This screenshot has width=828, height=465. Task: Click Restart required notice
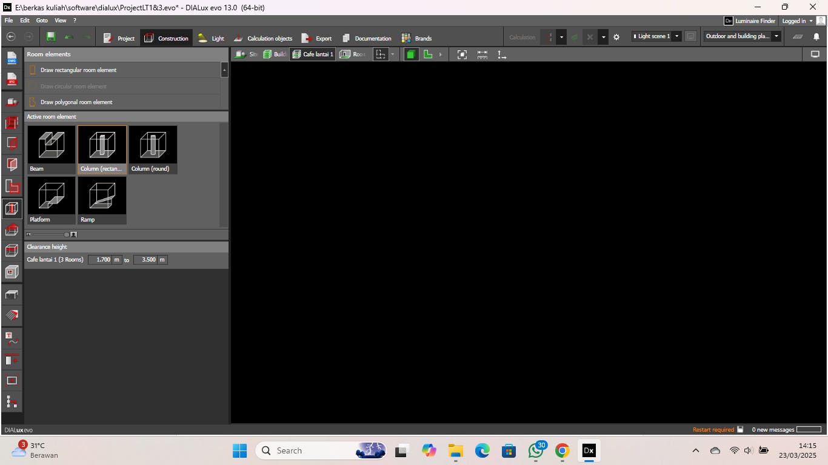713,430
